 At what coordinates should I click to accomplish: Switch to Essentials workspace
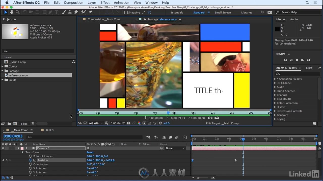[x=177, y=12]
